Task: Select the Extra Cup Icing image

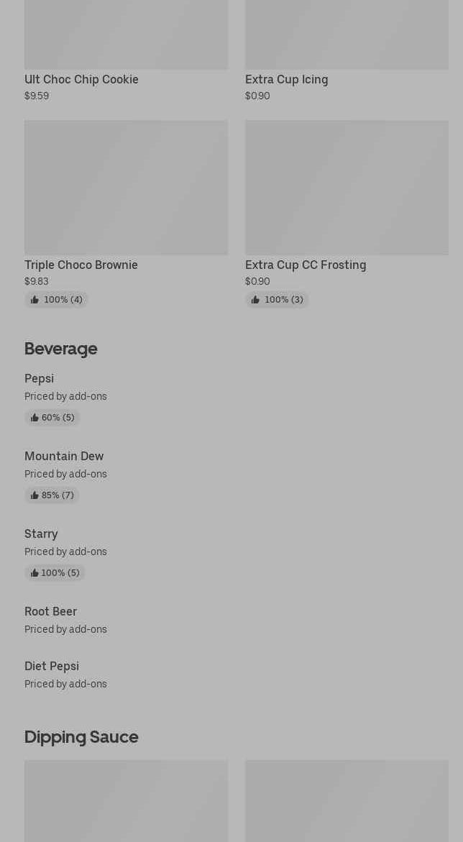Action: coord(347,35)
